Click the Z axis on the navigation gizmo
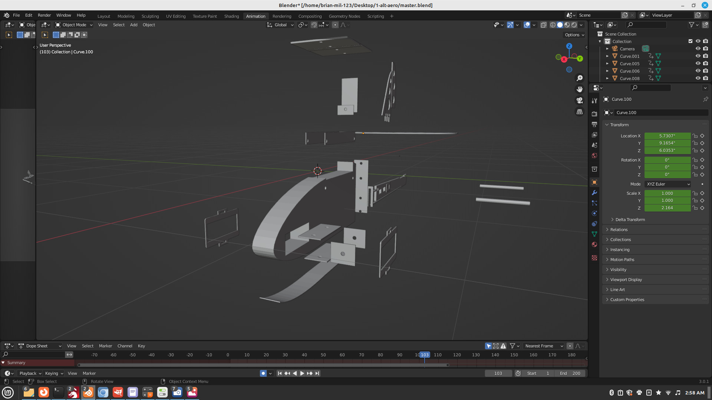The image size is (712, 400). (569, 46)
